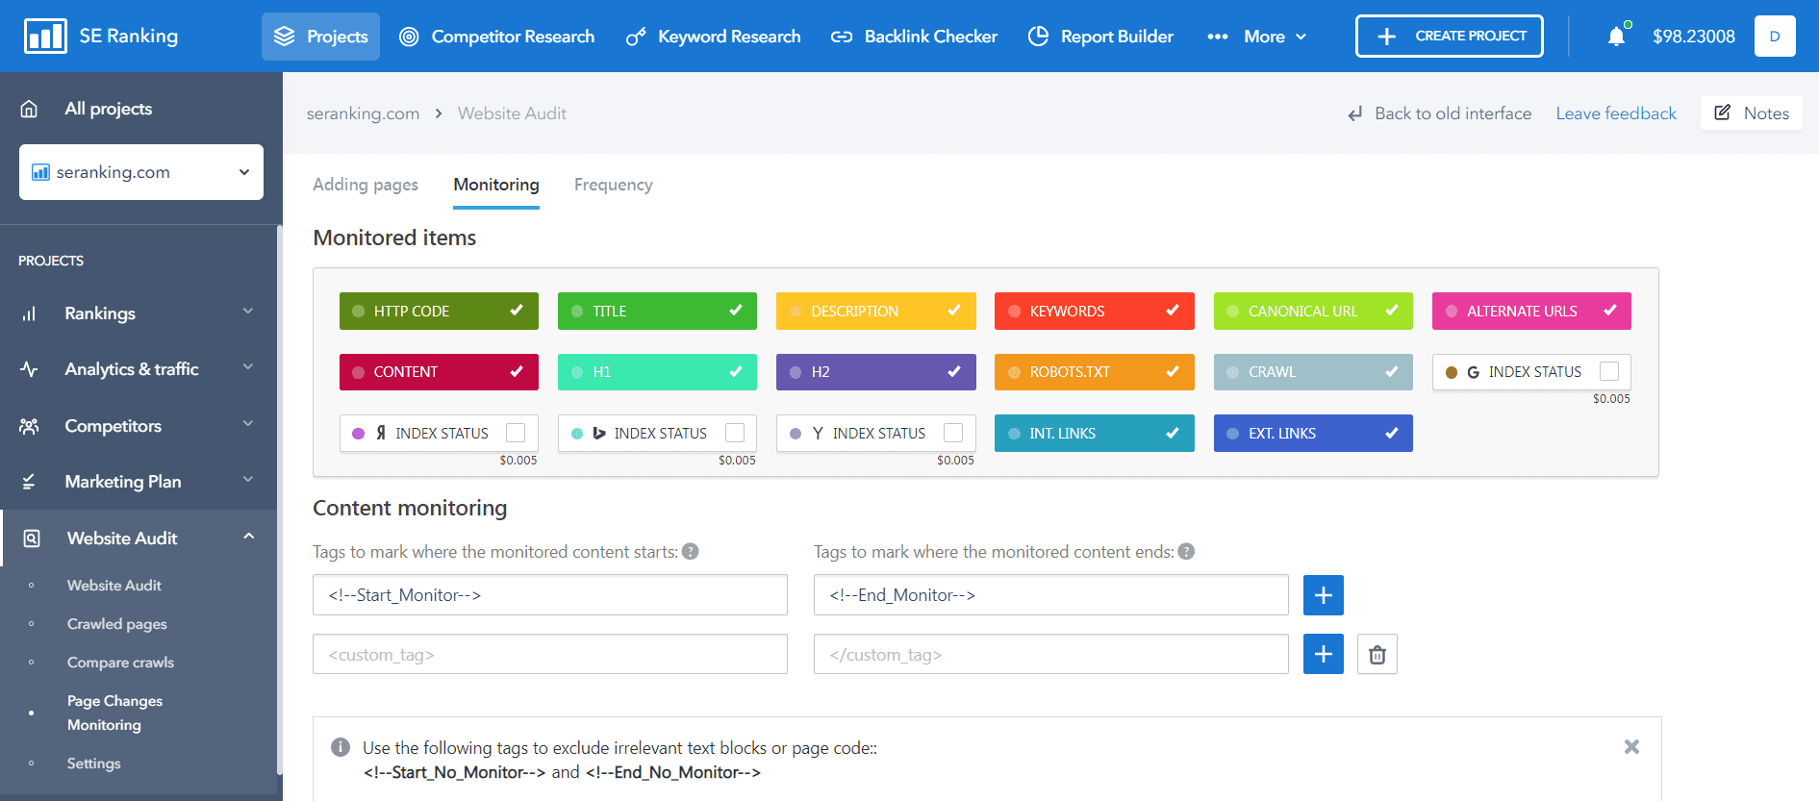Open Page Changes Monitoring in sidebar
Screen dimensions: 1819x801
click(114, 713)
